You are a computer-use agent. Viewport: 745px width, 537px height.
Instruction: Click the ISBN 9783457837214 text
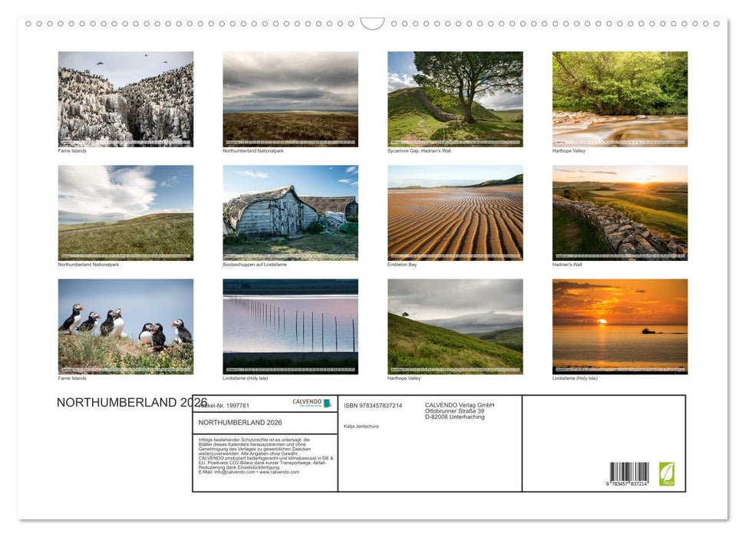pyautogui.click(x=373, y=404)
